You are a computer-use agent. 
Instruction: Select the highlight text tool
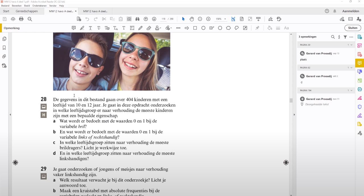coord(82,28)
